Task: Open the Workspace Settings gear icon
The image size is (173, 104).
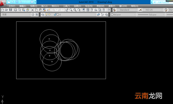Action: (33, 14)
